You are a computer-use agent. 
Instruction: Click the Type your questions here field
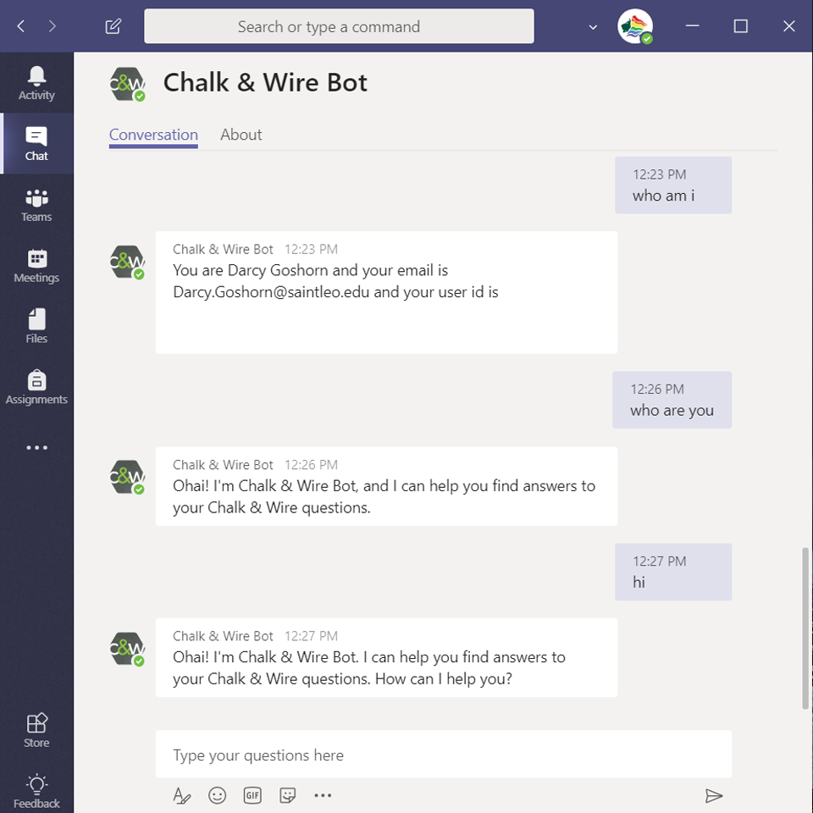pos(444,755)
